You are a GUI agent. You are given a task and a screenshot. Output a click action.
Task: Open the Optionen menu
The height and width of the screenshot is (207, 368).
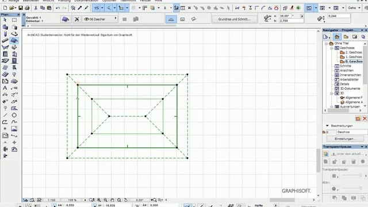point(109,1)
